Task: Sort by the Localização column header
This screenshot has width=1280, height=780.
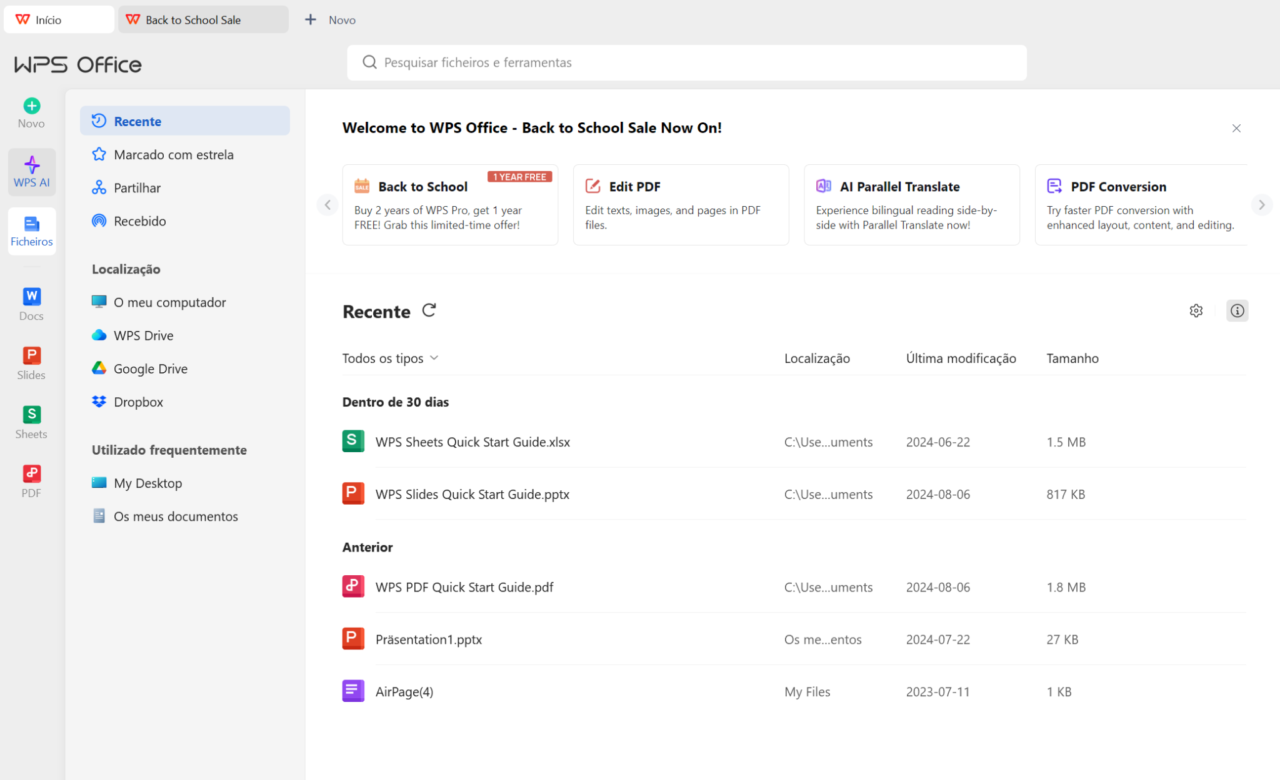Action: [816, 358]
